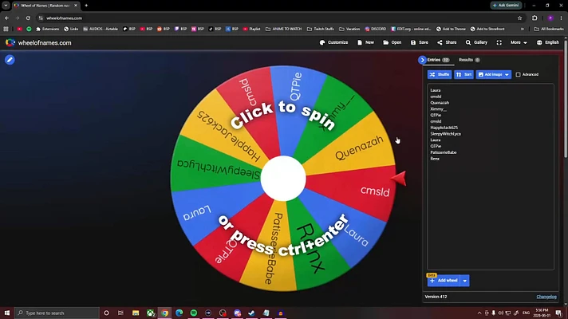Click the Add image button
The image size is (568, 319).
(x=489, y=75)
